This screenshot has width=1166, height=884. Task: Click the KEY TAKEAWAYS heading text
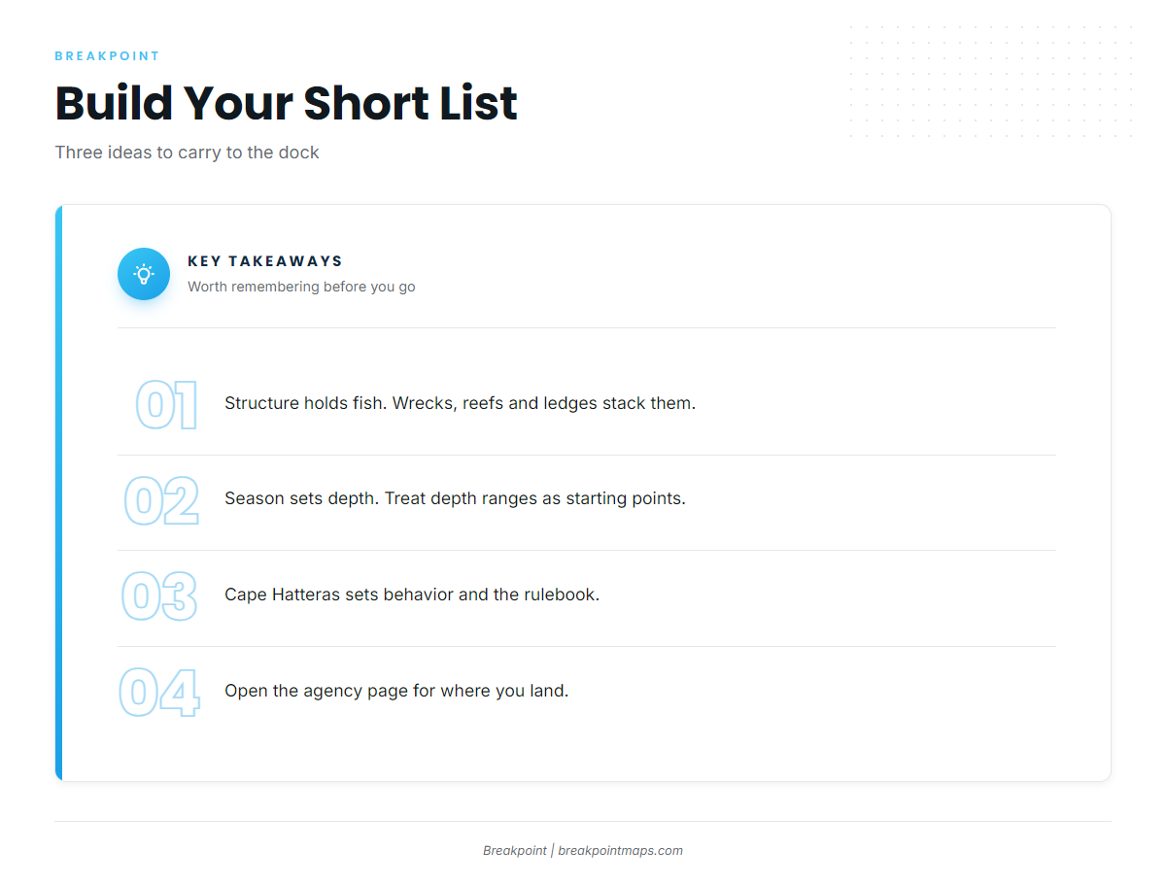265,261
